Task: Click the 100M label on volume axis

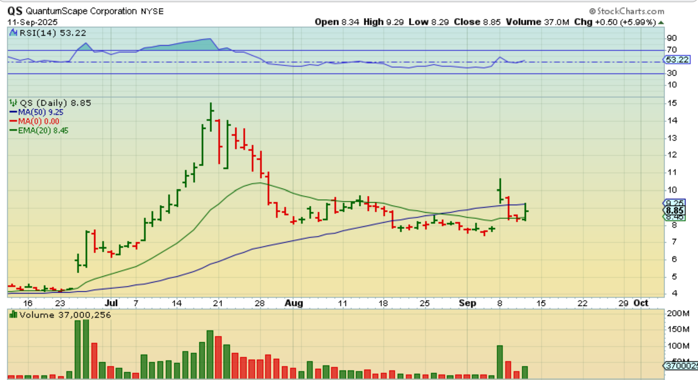Action: tap(678, 346)
